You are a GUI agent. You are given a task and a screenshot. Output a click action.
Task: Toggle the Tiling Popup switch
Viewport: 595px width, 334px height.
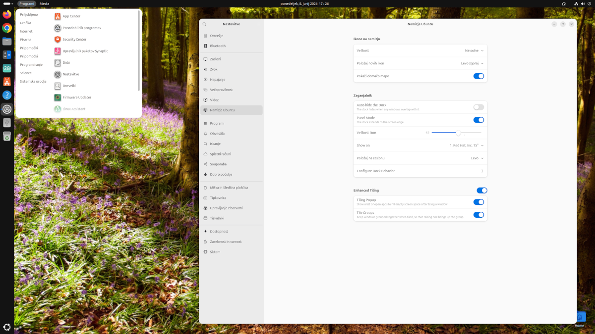[x=478, y=202]
